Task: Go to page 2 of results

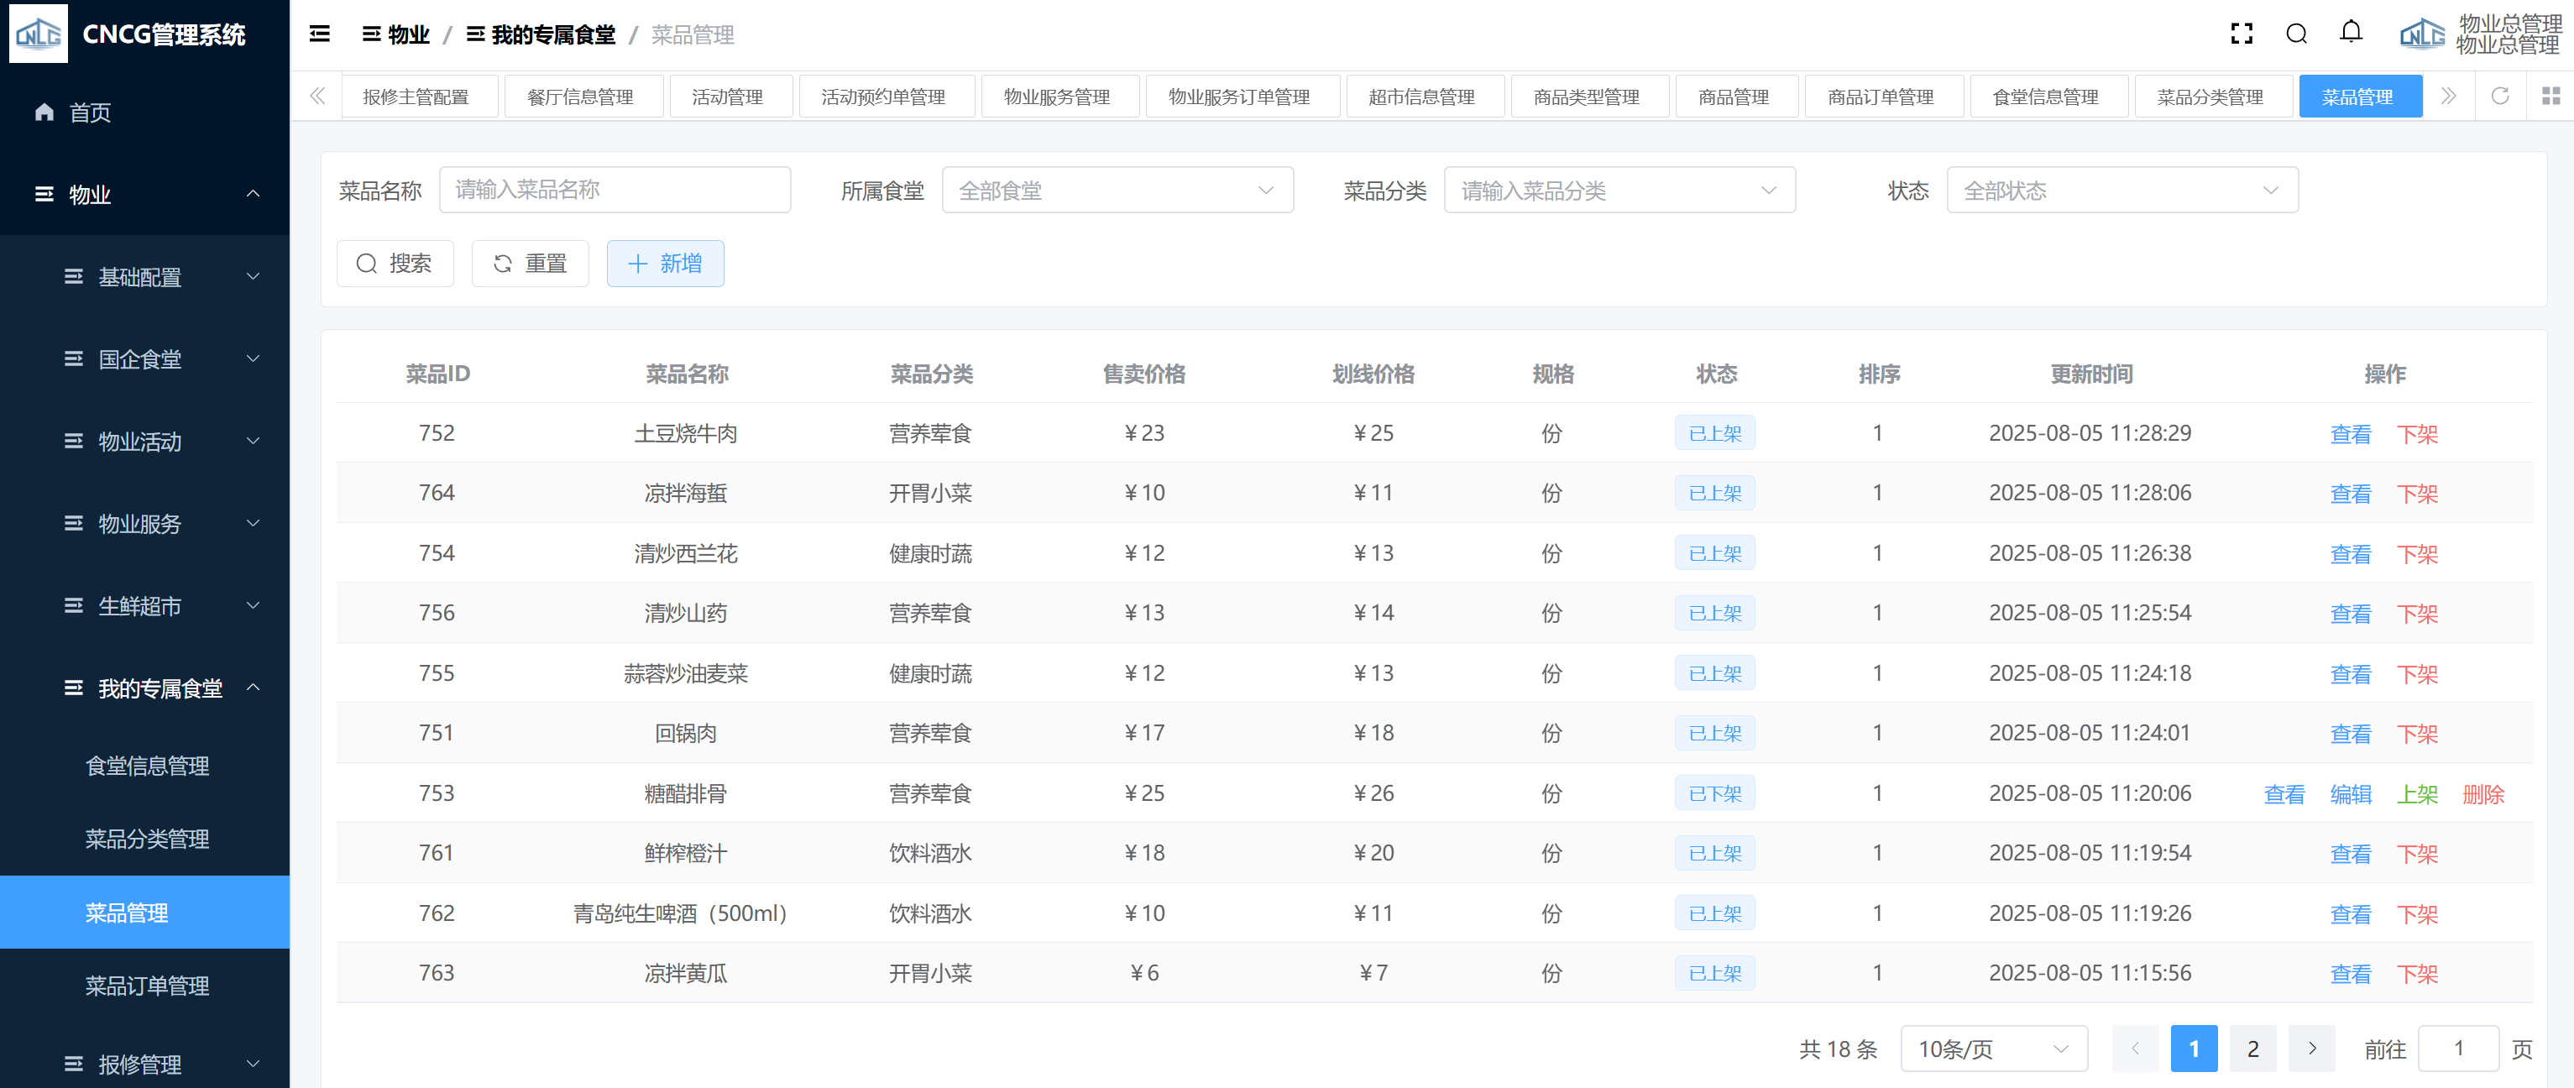Action: 2252,1049
